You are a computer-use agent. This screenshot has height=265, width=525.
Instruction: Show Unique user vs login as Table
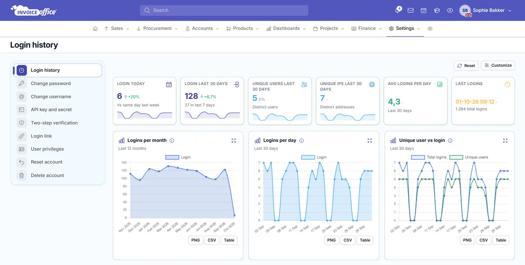tap(501, 240)
